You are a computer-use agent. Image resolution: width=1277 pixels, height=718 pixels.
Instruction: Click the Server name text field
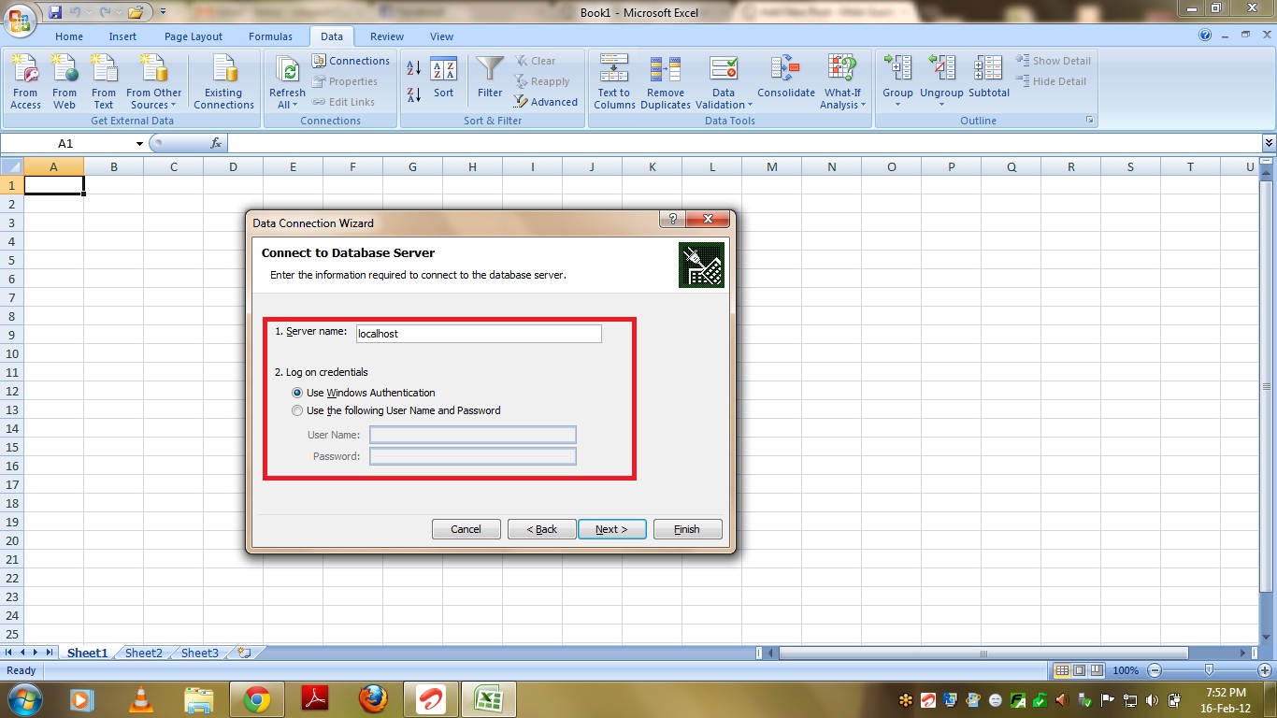478,334
